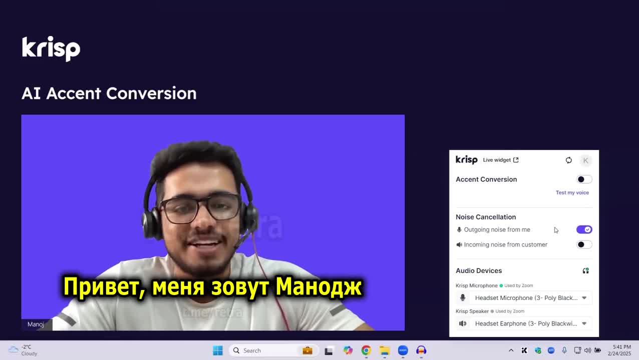Click Test my voice link
Screen dimensions: 639x360
pos(572,192)
